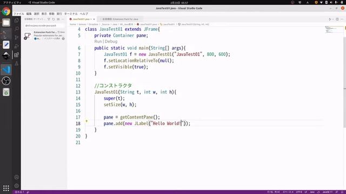Open アクティビティ overview in top bar

click(12, 2)
